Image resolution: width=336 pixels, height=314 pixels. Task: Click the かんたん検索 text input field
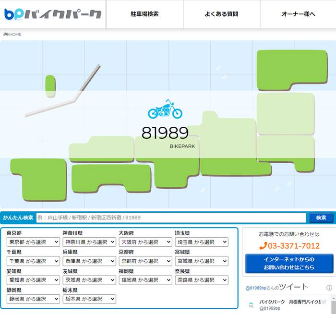point(171,218)
